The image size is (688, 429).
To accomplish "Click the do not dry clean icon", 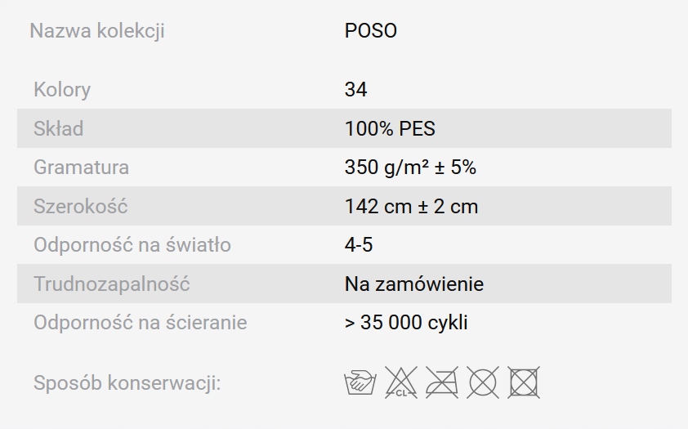I will coord(482,382).
